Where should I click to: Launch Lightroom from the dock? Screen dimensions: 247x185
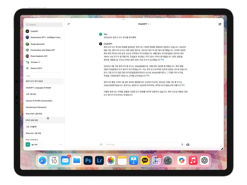pos(99,160)
